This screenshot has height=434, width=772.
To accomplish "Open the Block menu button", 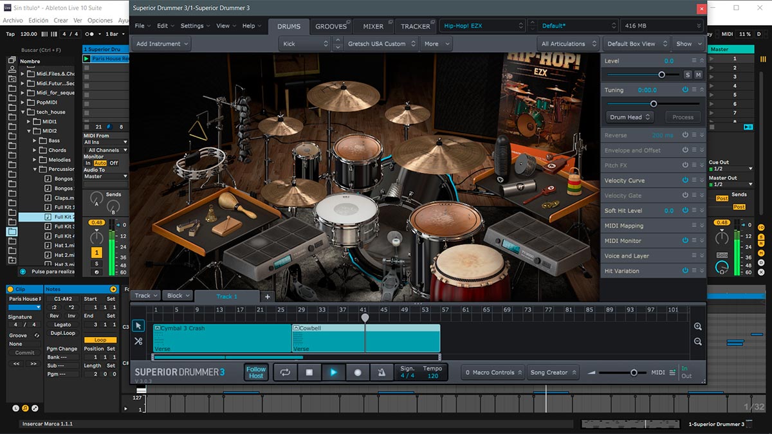I will (178, 296).
